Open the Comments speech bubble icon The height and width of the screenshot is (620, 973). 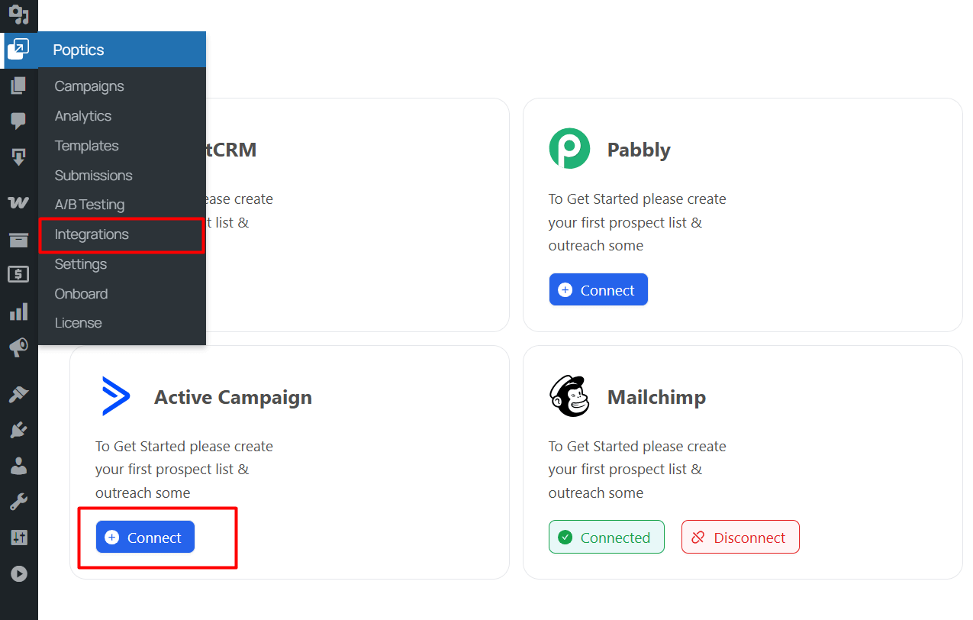click(18, 121)
